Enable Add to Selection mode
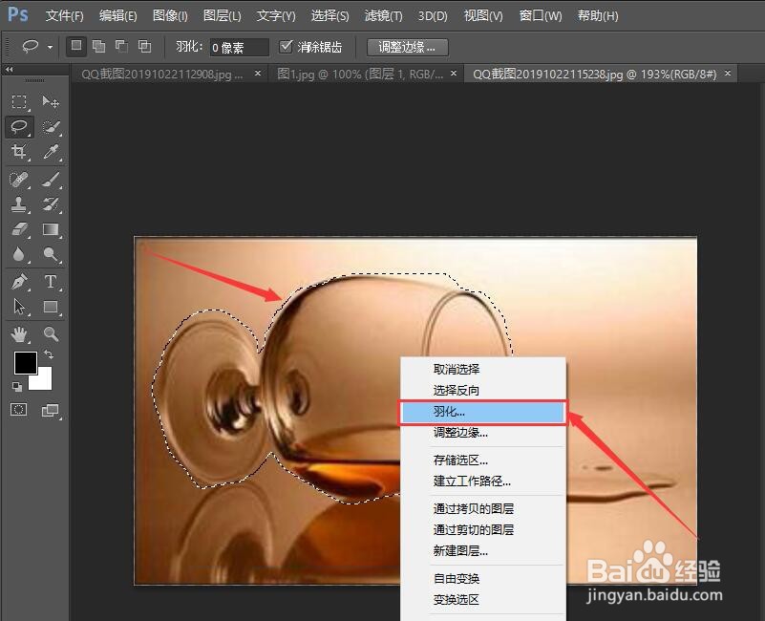 99,45
